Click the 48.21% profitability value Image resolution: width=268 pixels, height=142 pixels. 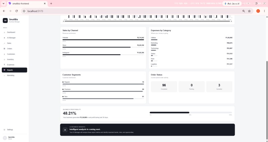click(69, 113)
